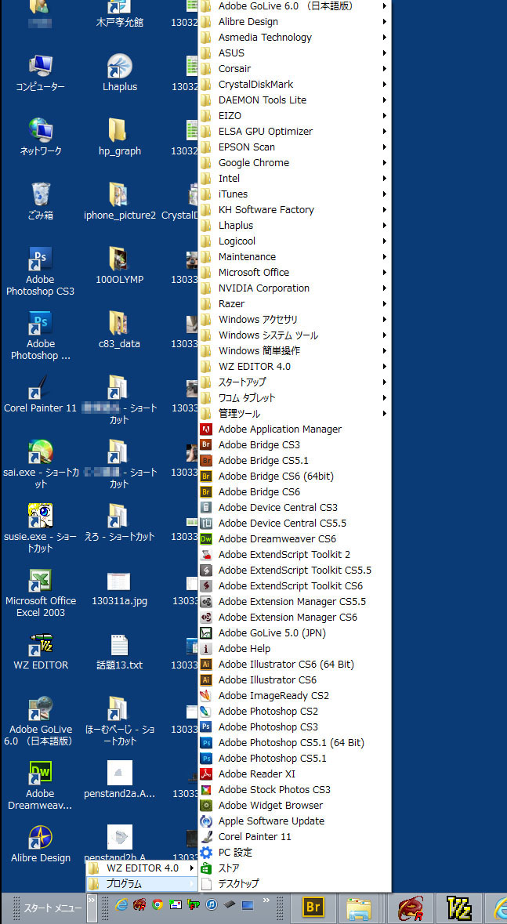Open the WZ EDITOR 4.0 item above プログラム
507x924 pixels.
(x=141, y=868)
